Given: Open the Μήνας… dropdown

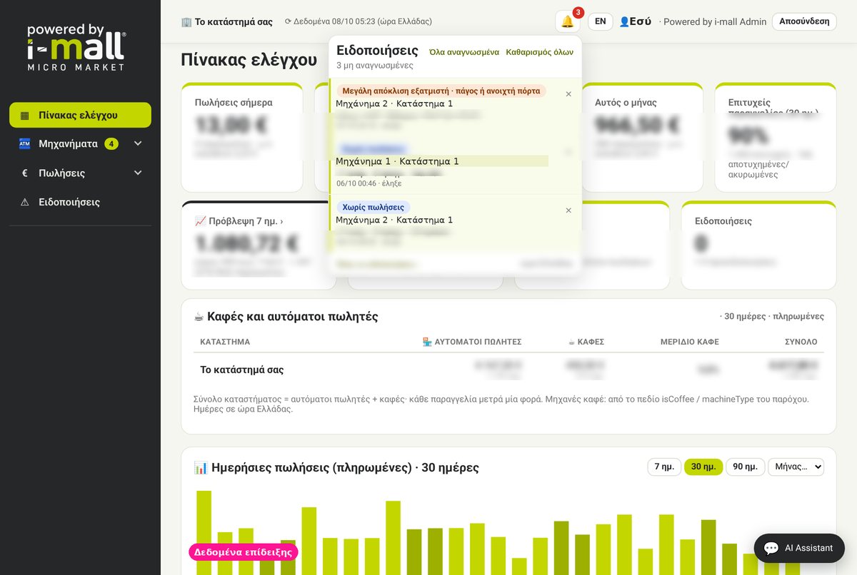Looking at the screenshot, I should point(796,467).
